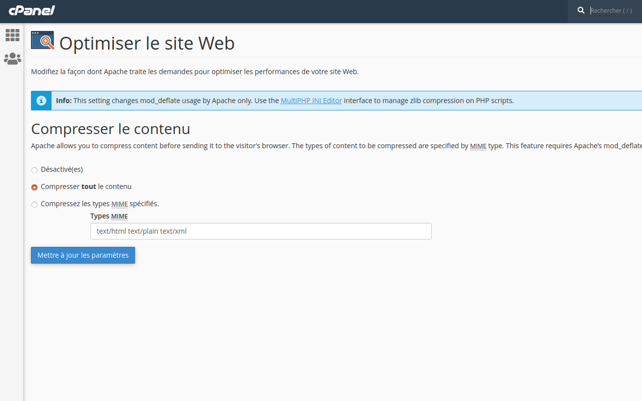642x401 pixels.
Task: Click the cPanel logo in the header
Action: (x=32, y=11)
